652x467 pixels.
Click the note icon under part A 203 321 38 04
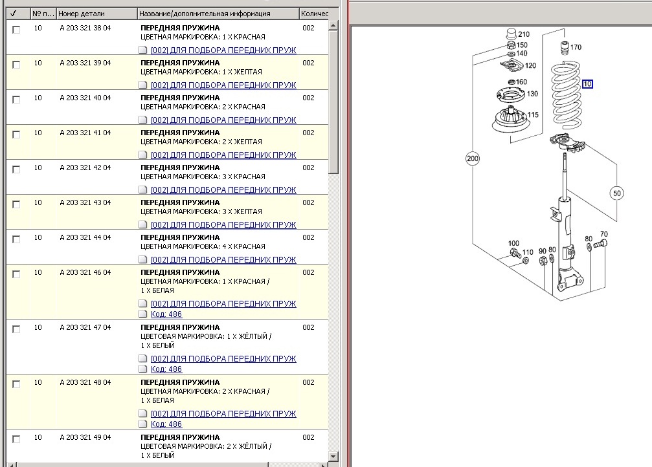[x=144, y=50]
